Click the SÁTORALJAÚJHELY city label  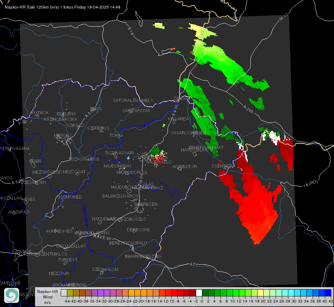(133, 100)
